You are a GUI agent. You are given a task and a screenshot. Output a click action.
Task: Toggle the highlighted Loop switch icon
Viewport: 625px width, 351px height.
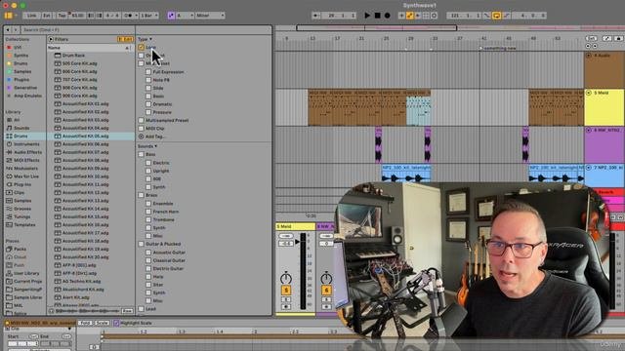[x=497, y=16]
